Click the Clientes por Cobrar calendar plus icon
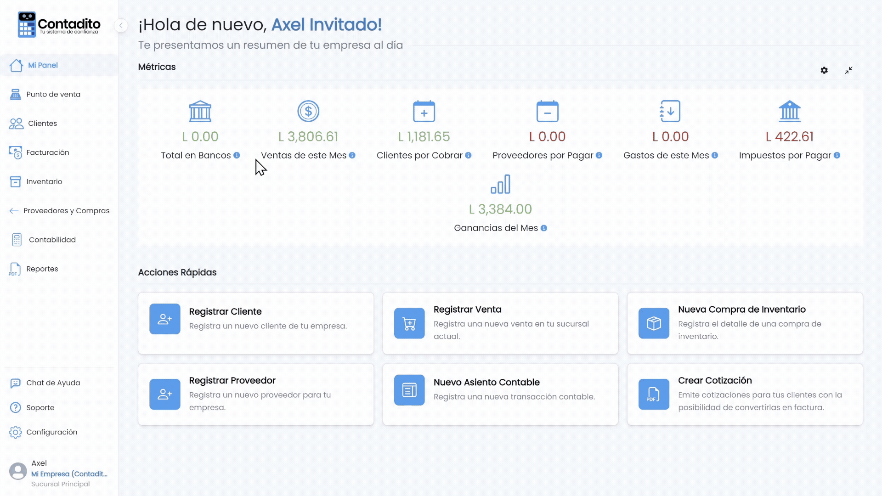 pos(424,111)
